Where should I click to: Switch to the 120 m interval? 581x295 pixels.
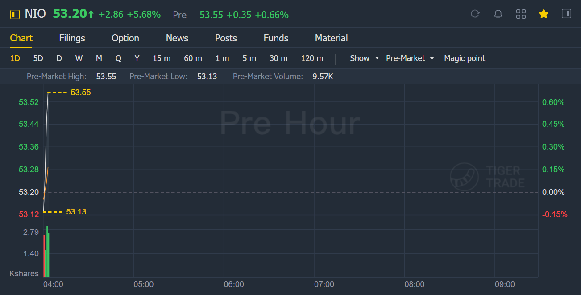(312, 58)
